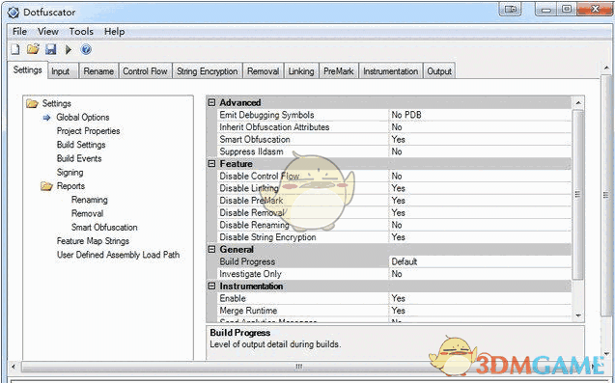Click the Suppress Ildasm property row
The height and width of the screenshot is (383, 615).
pyautogui.click(x=394, y=151)
